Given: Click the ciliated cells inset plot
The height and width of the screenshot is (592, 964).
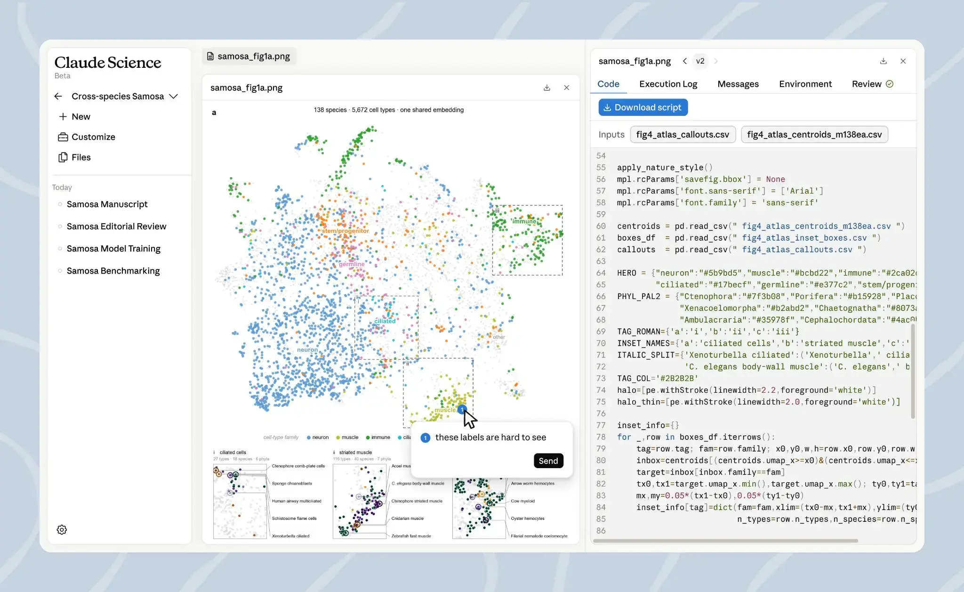Looking at the screenshot, I should click(240, 501).
